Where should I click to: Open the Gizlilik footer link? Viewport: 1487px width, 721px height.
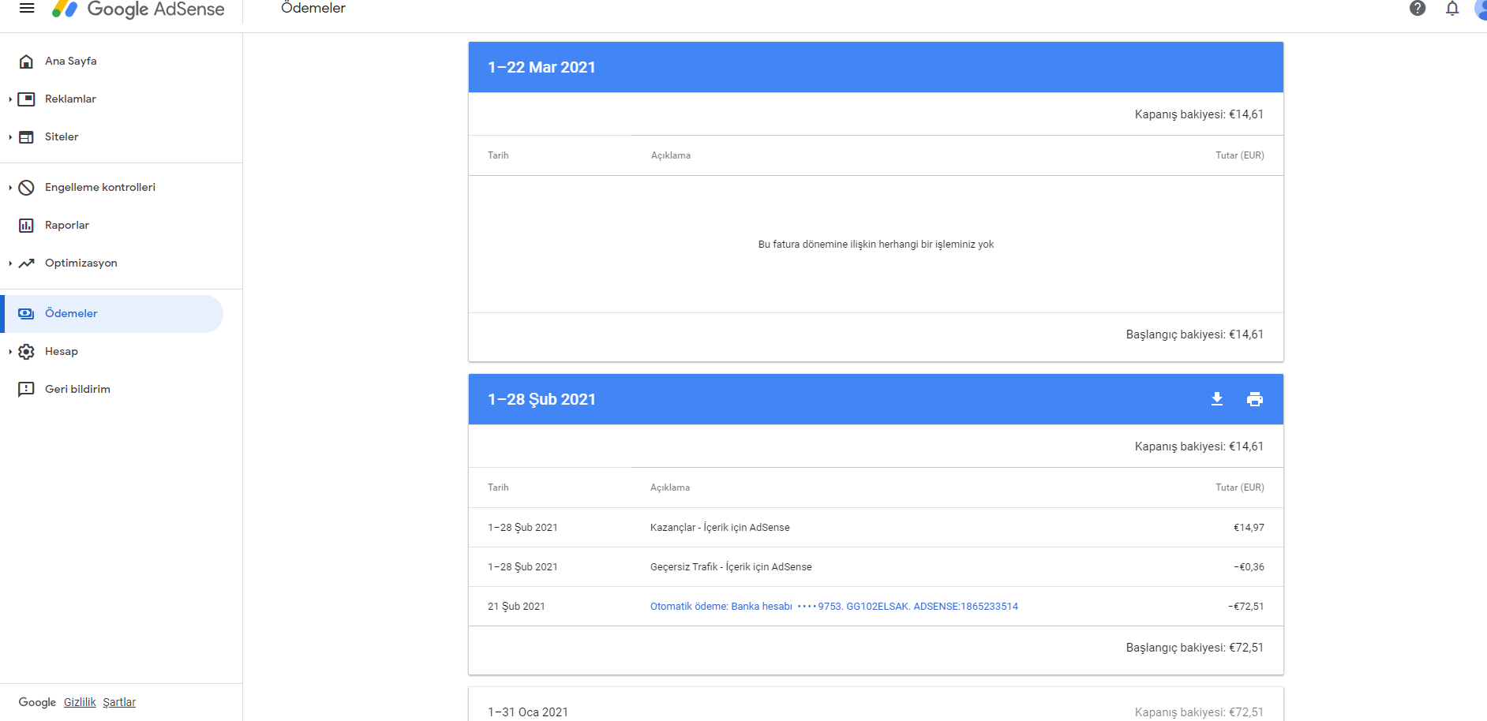(80, 702)
